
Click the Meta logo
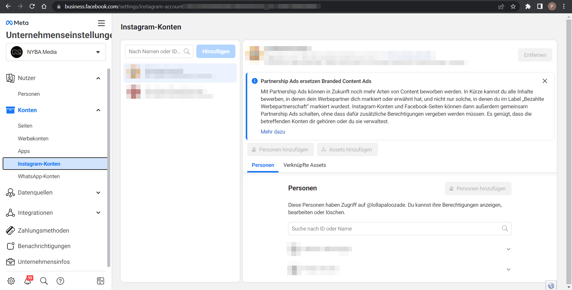pyautogui.click(x=17, y=23)
